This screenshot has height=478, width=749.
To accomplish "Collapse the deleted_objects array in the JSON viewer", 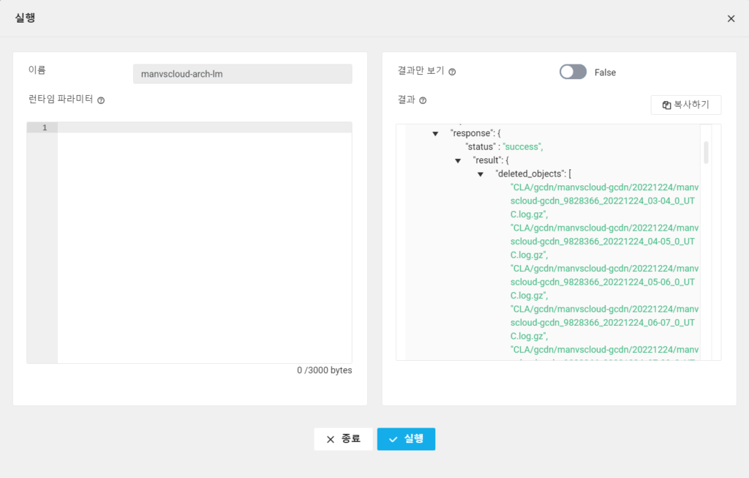I will pyautogui.click(x=481, y=173).
